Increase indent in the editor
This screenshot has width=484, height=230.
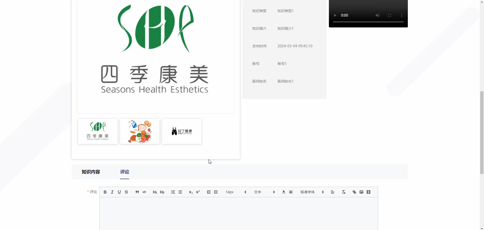(x=216, y=192)
